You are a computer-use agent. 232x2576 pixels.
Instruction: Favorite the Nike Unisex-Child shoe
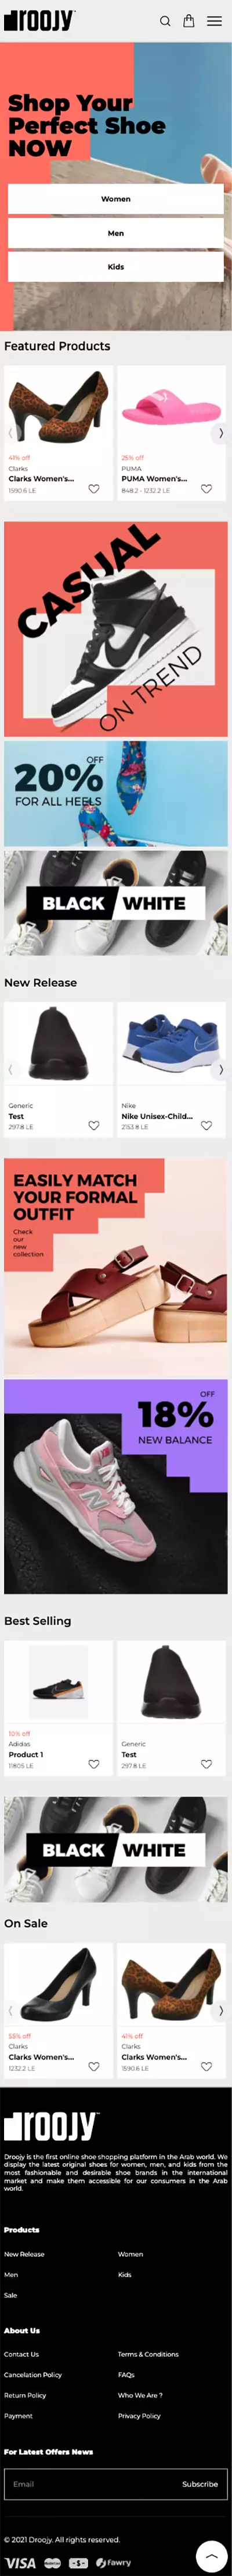point(206,1125)
